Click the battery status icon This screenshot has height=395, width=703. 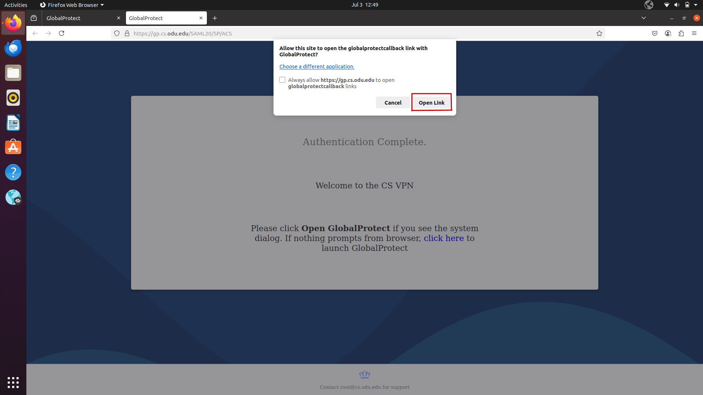[687, 5]
